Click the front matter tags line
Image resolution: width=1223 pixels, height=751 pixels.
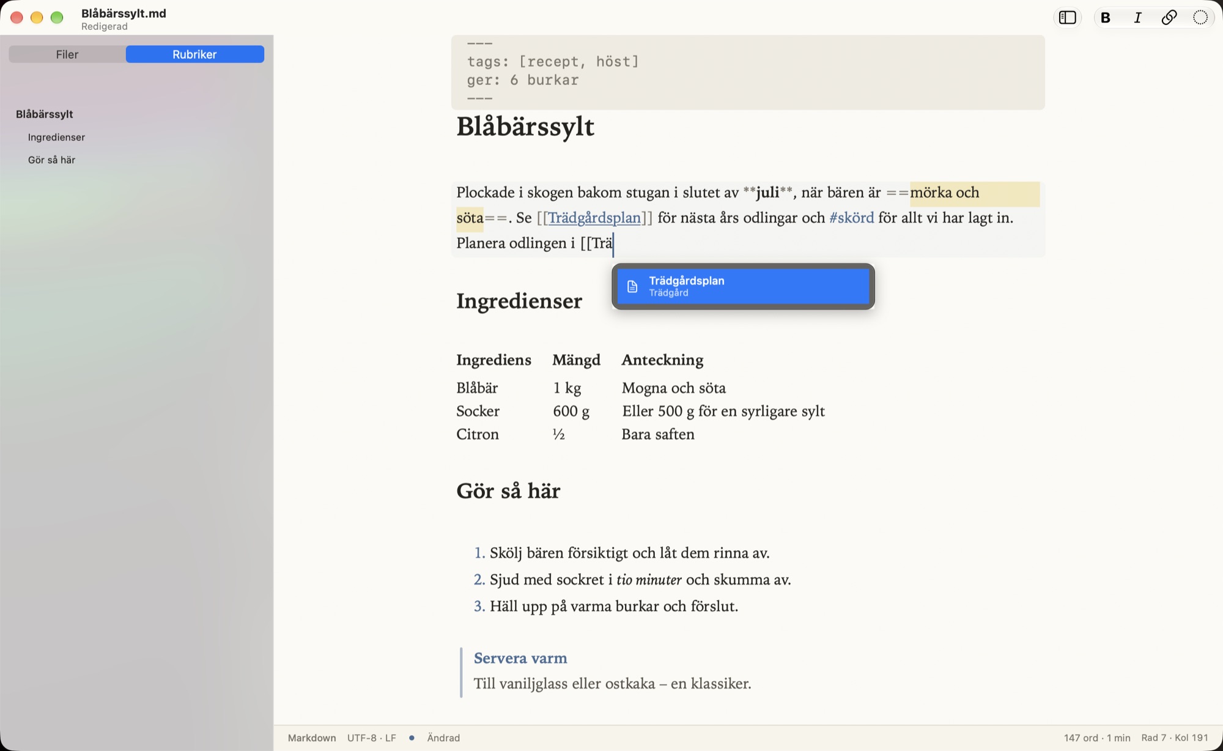click(x=553, y=61)
